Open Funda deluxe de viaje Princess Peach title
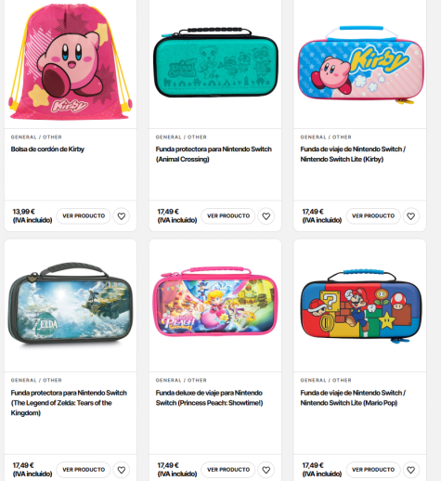This screenshot has height=481, width=441. [209, 397]
